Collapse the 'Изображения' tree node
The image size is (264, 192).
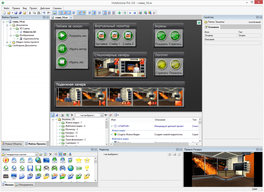[x=11, y=36]
